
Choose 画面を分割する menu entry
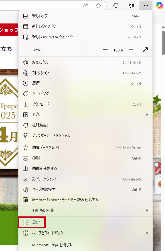85,169
